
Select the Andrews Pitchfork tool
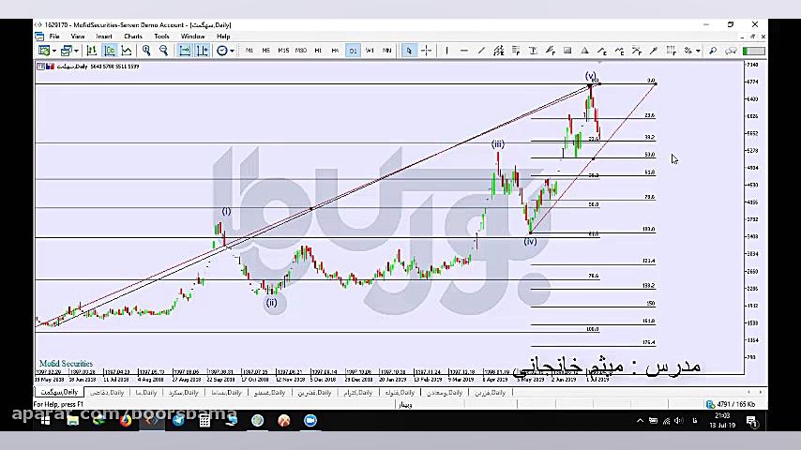pos(551,51)
